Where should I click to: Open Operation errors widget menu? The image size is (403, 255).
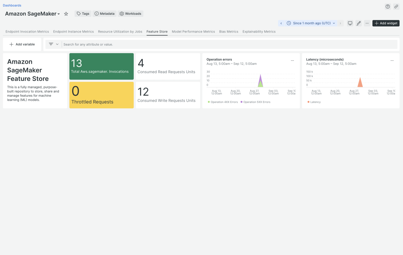[292, 61]
